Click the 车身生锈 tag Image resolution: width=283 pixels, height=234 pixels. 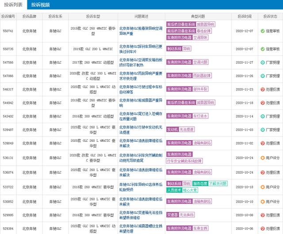(200, 228)
